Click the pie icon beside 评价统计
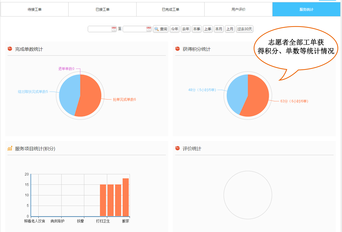 178,148
